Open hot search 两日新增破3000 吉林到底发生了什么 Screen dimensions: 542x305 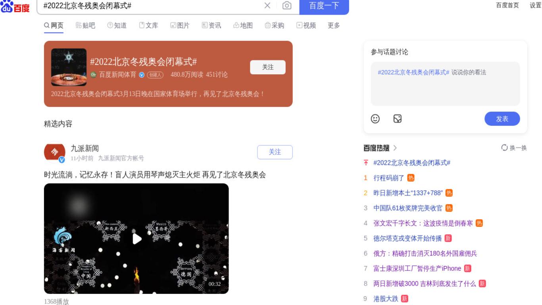coord(425,284)
